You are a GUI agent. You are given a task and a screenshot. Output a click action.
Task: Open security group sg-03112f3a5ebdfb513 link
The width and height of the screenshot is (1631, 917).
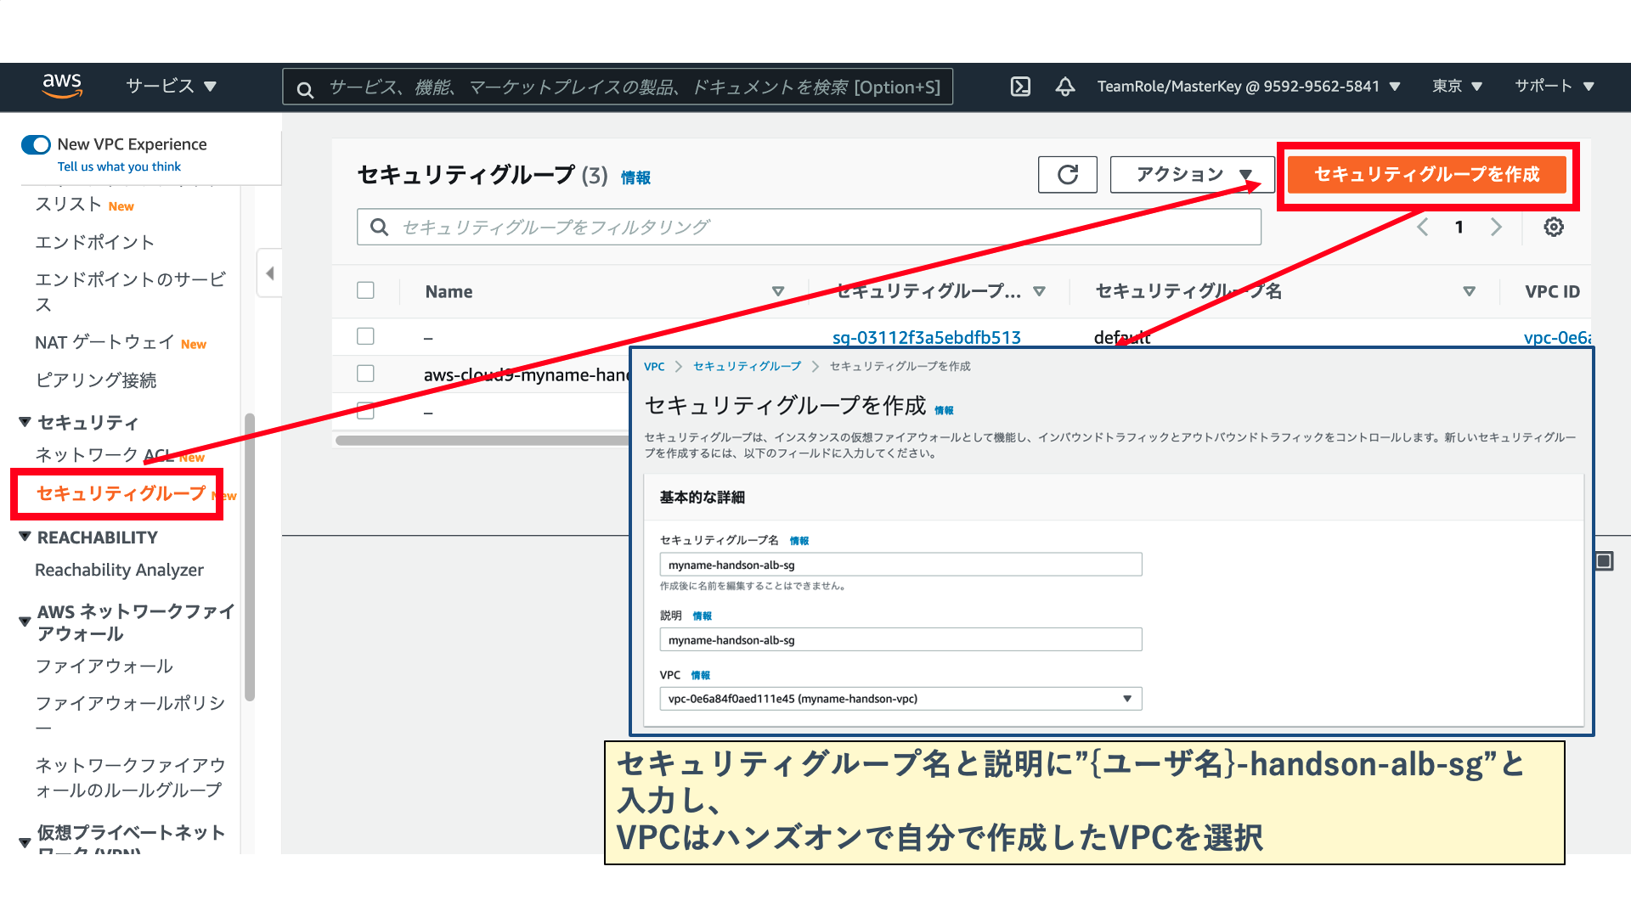926,338
